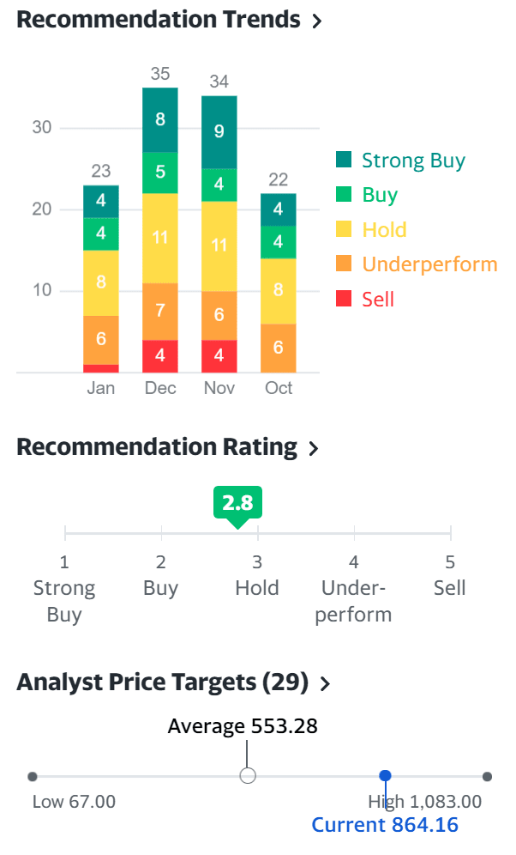Click January's Underperform bar segment
This screenshot has width=516, height=855.
101,339
